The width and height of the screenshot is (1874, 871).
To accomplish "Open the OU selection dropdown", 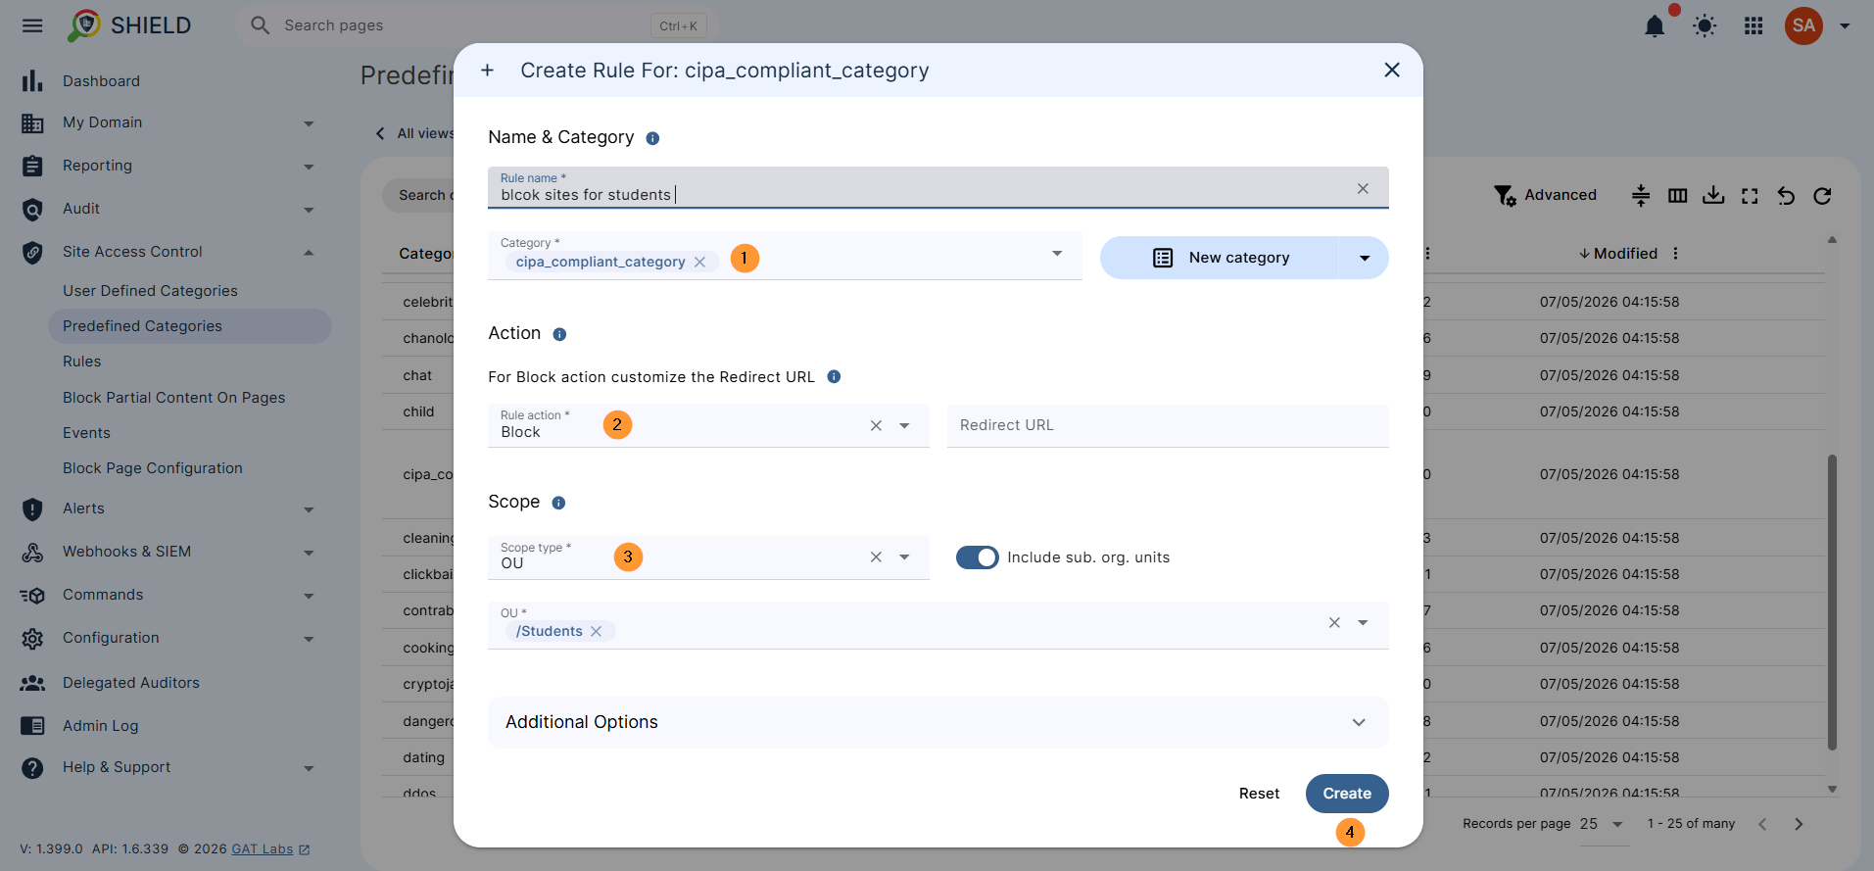I will point(1363,622).
